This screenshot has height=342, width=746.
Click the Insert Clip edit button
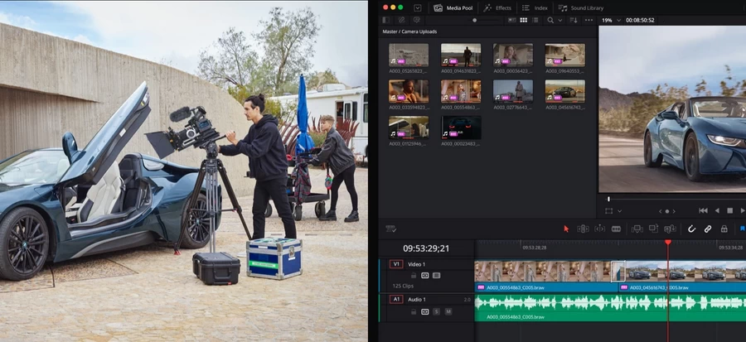pos(637,229)
